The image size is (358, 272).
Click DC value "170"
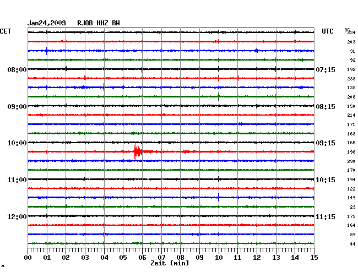351,170
